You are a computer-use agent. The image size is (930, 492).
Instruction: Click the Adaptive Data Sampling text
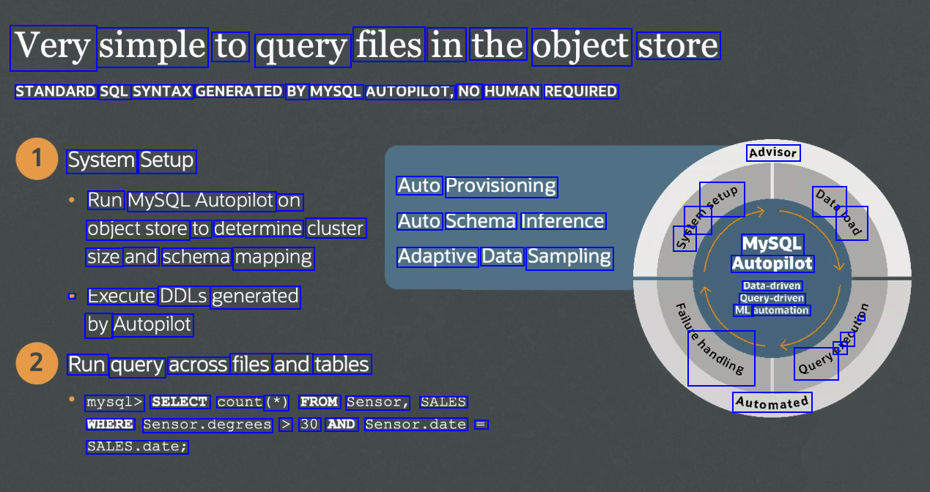coord(504,257)
